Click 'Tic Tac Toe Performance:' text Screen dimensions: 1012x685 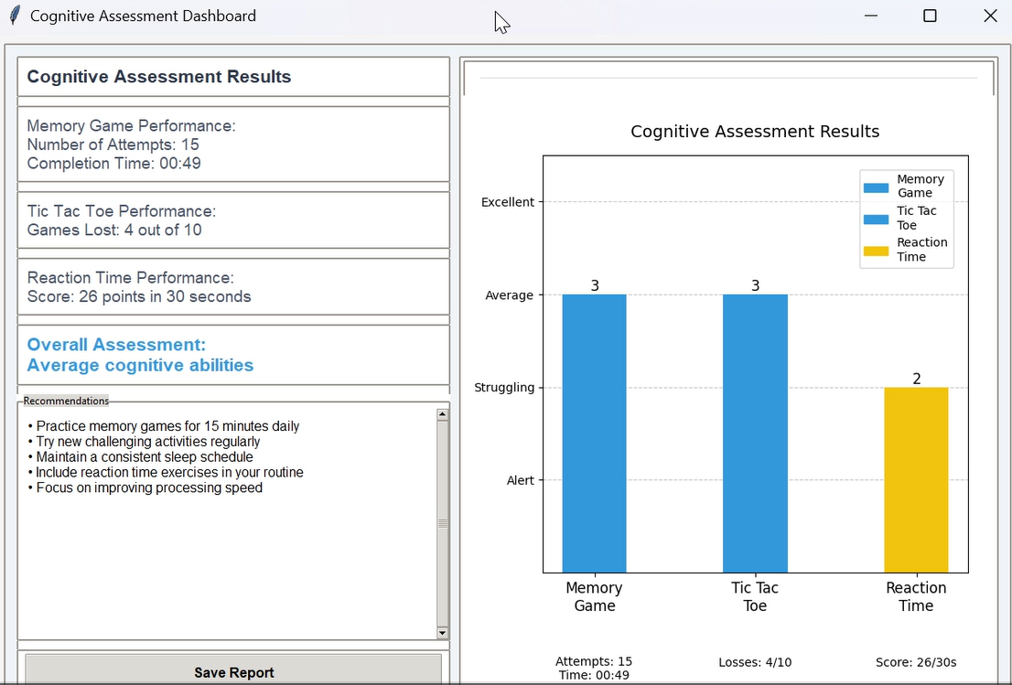click(x=122, y=211)
